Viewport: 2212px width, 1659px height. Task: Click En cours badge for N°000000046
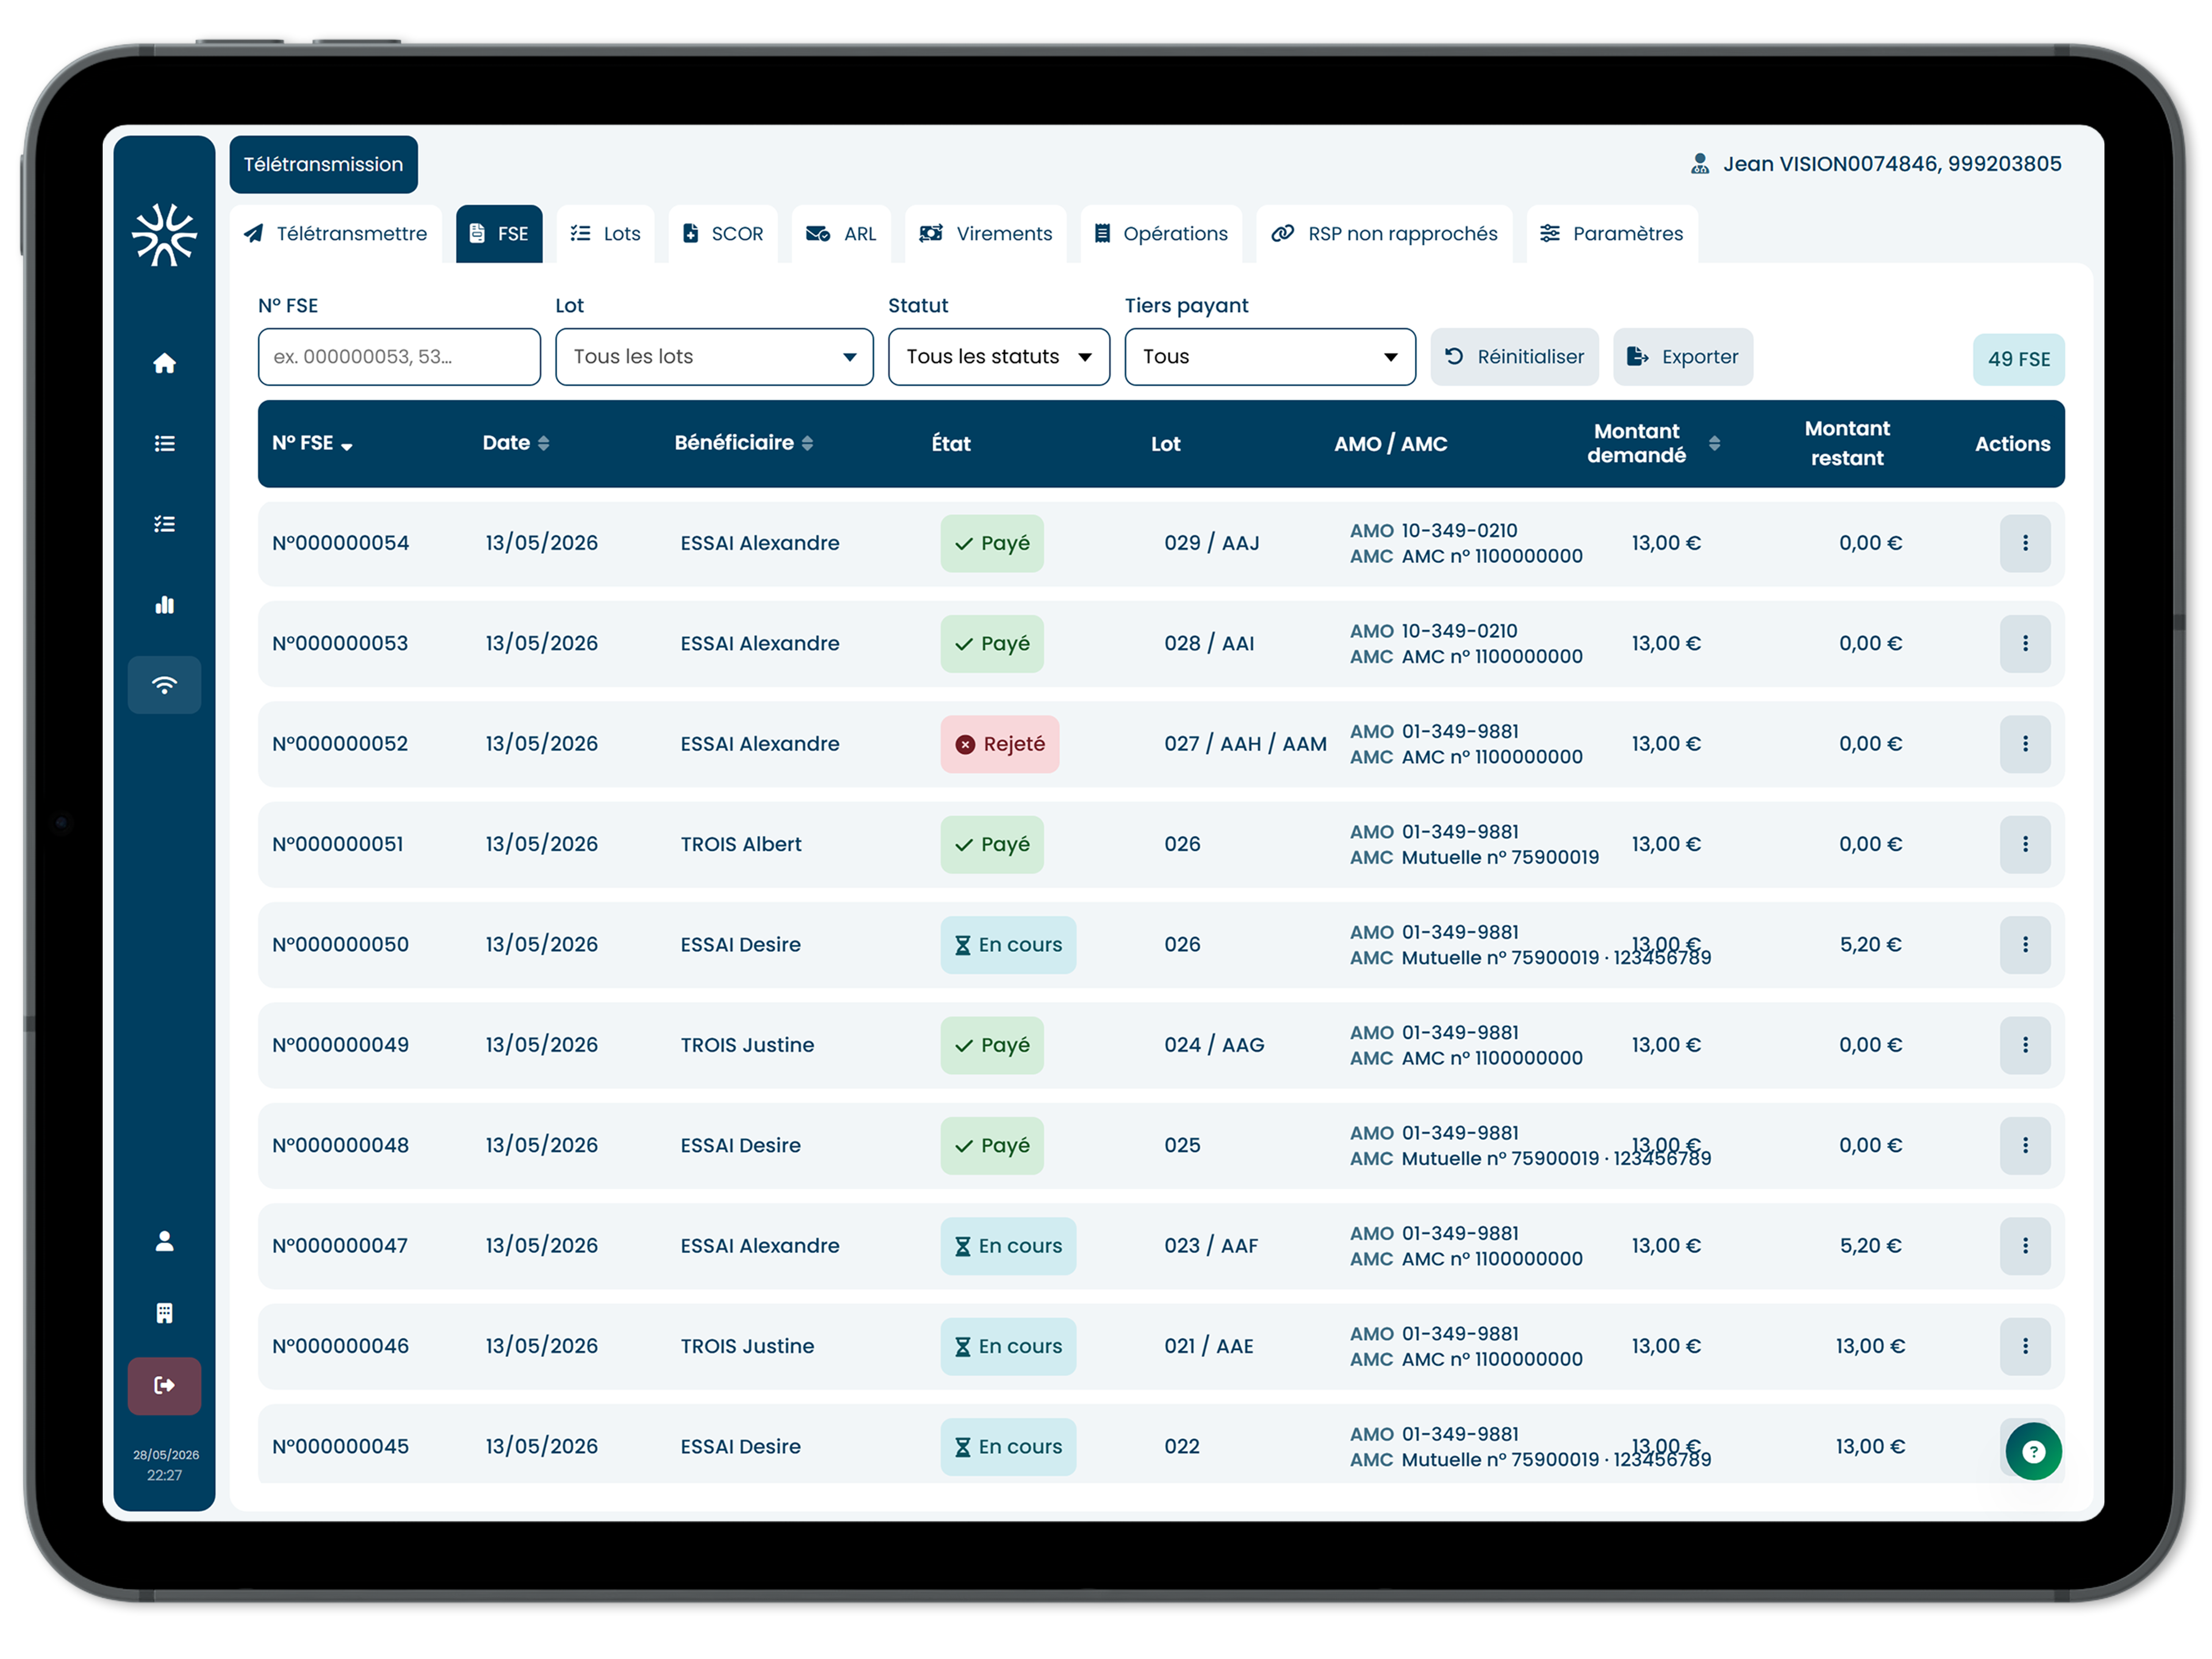click(x=1008, y=1346)
